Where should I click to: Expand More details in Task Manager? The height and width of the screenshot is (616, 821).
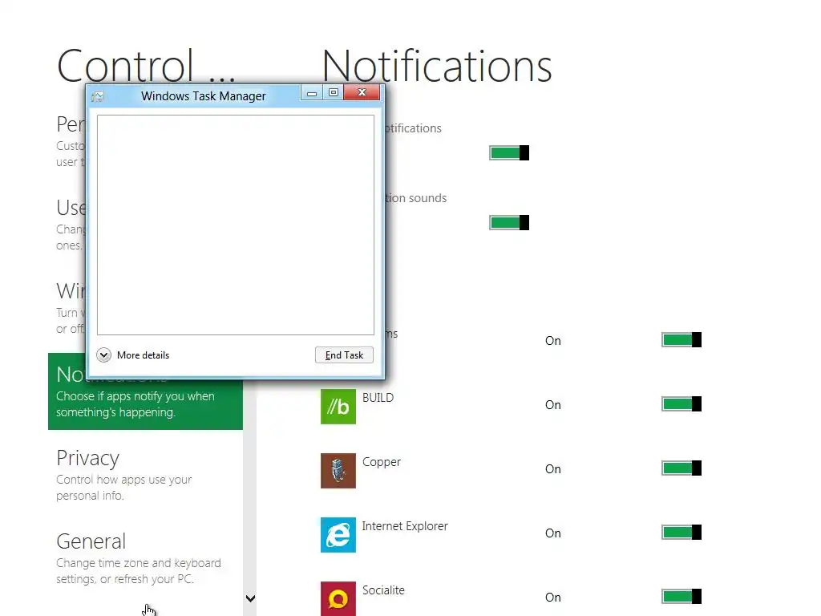point(133,355)
